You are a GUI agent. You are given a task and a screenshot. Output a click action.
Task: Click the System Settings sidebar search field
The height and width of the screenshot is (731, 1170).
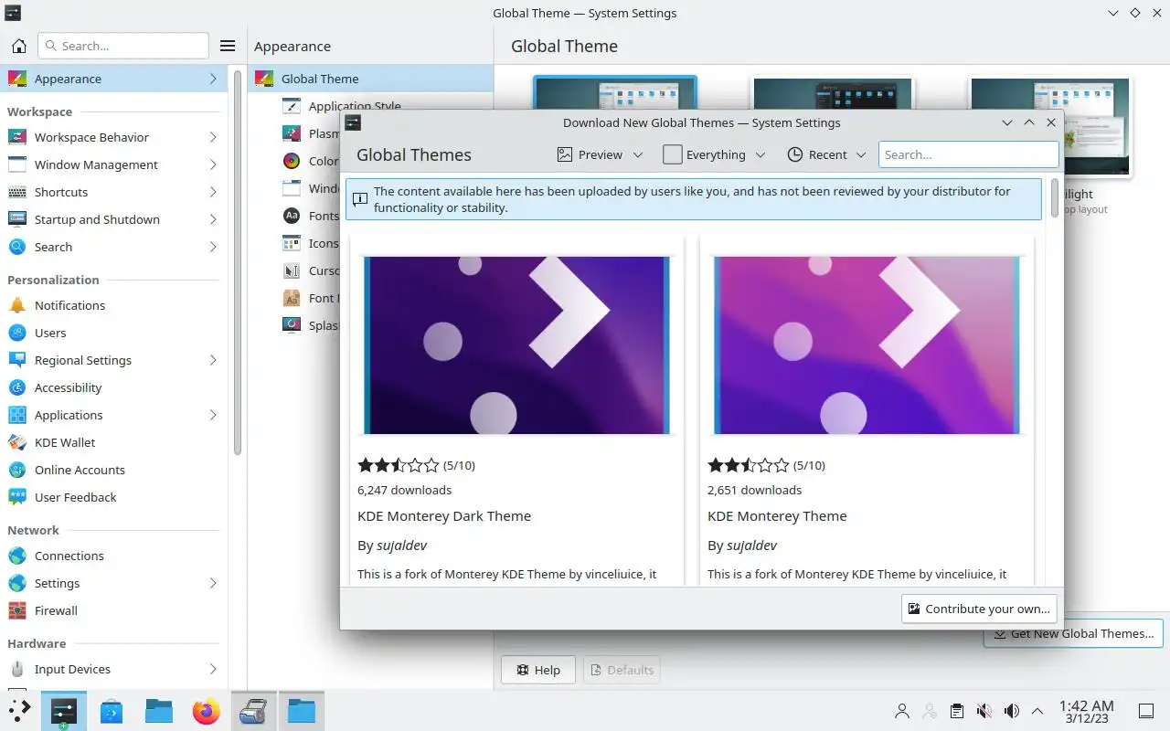tap(123, 46)
